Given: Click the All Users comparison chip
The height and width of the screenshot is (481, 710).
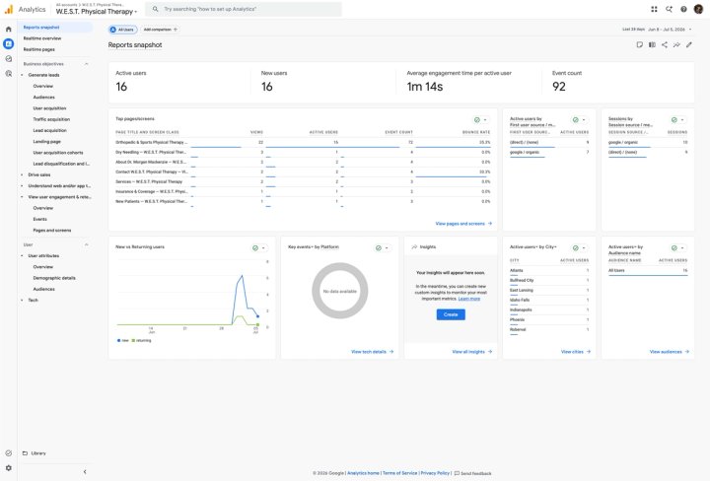Looking at the screenshot, I should click(122, 30).
